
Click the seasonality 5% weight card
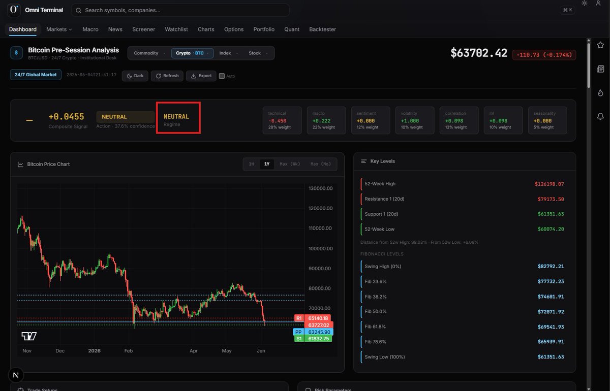click(547, 120)
